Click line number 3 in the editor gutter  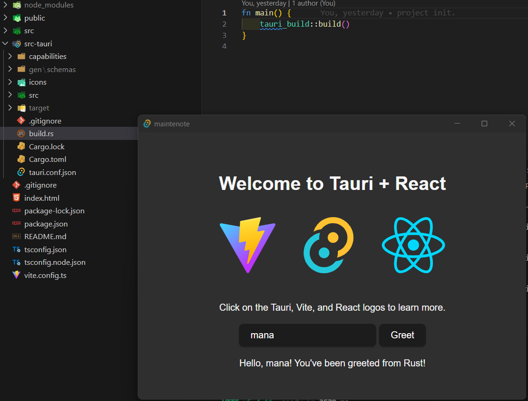[224, 35]
